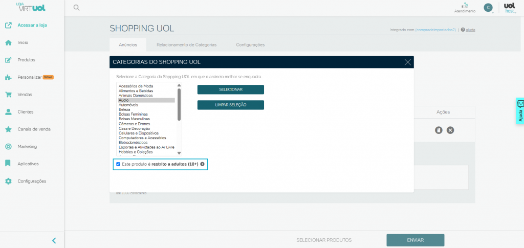The height and width of the screenshot is (248, 524).
Task: Click SELECIONAR PRODUTOS at the bottom
Action: (x=324, y=240)
